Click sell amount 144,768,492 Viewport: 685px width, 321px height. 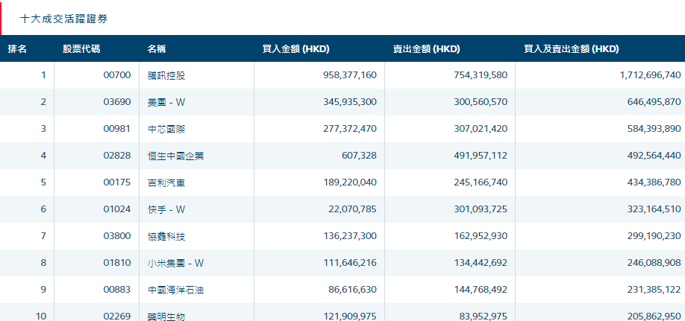click(481, 290)
